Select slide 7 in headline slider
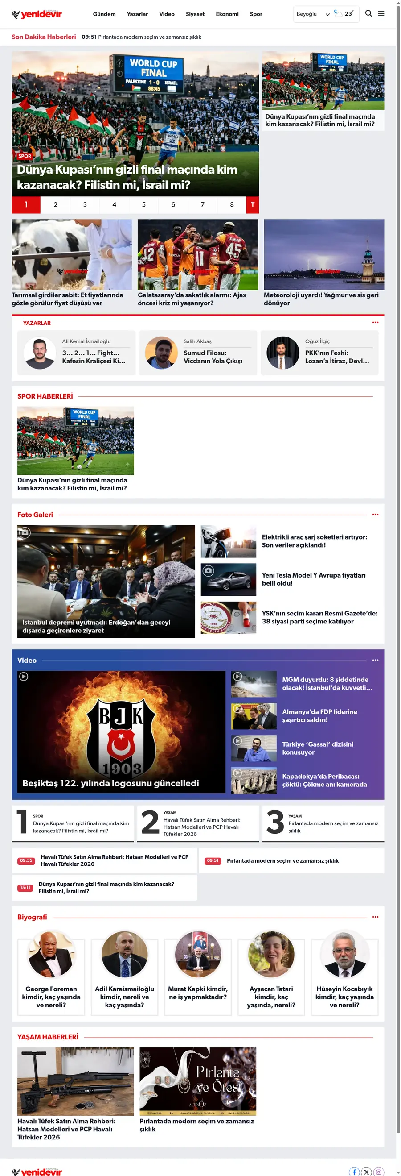This screenshot has height=1176, width=401. (x=202, y=204)
